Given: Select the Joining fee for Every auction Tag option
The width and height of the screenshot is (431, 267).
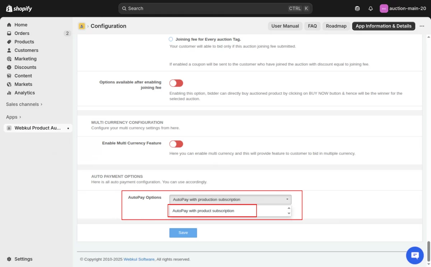Looking at the screenshot, I should (171, 39).
